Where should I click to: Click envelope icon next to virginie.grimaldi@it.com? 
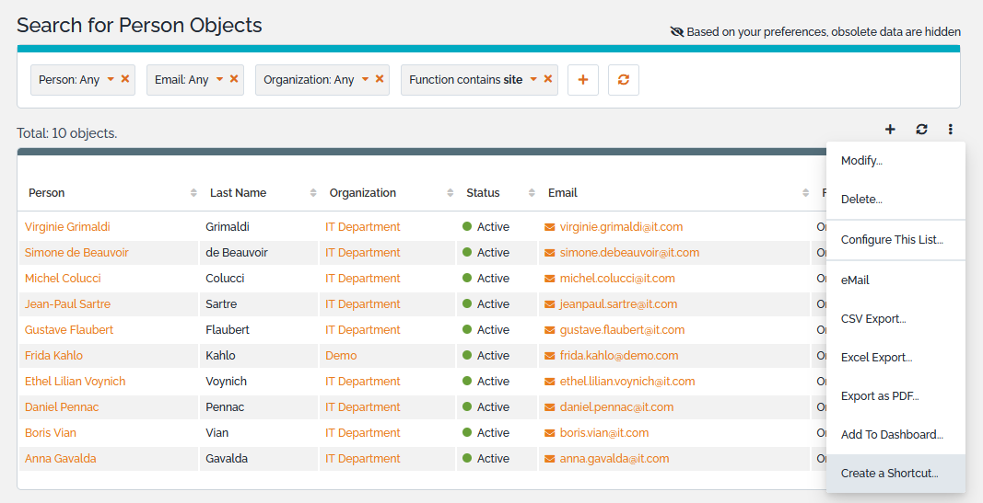point(550,227)
